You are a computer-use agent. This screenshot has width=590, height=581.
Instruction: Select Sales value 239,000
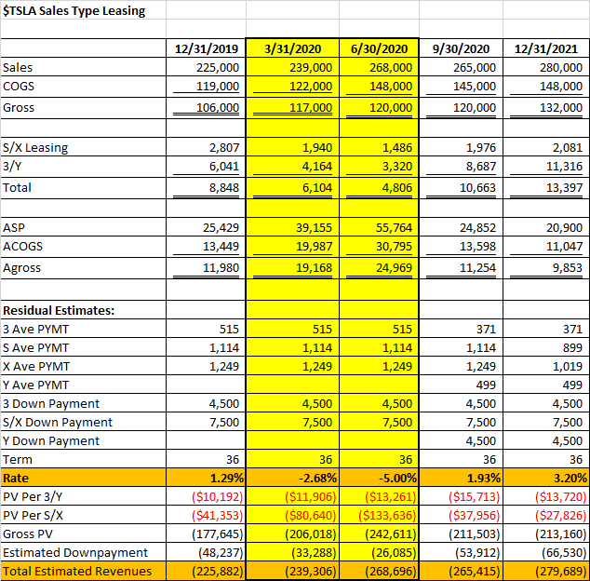point(311,67)
